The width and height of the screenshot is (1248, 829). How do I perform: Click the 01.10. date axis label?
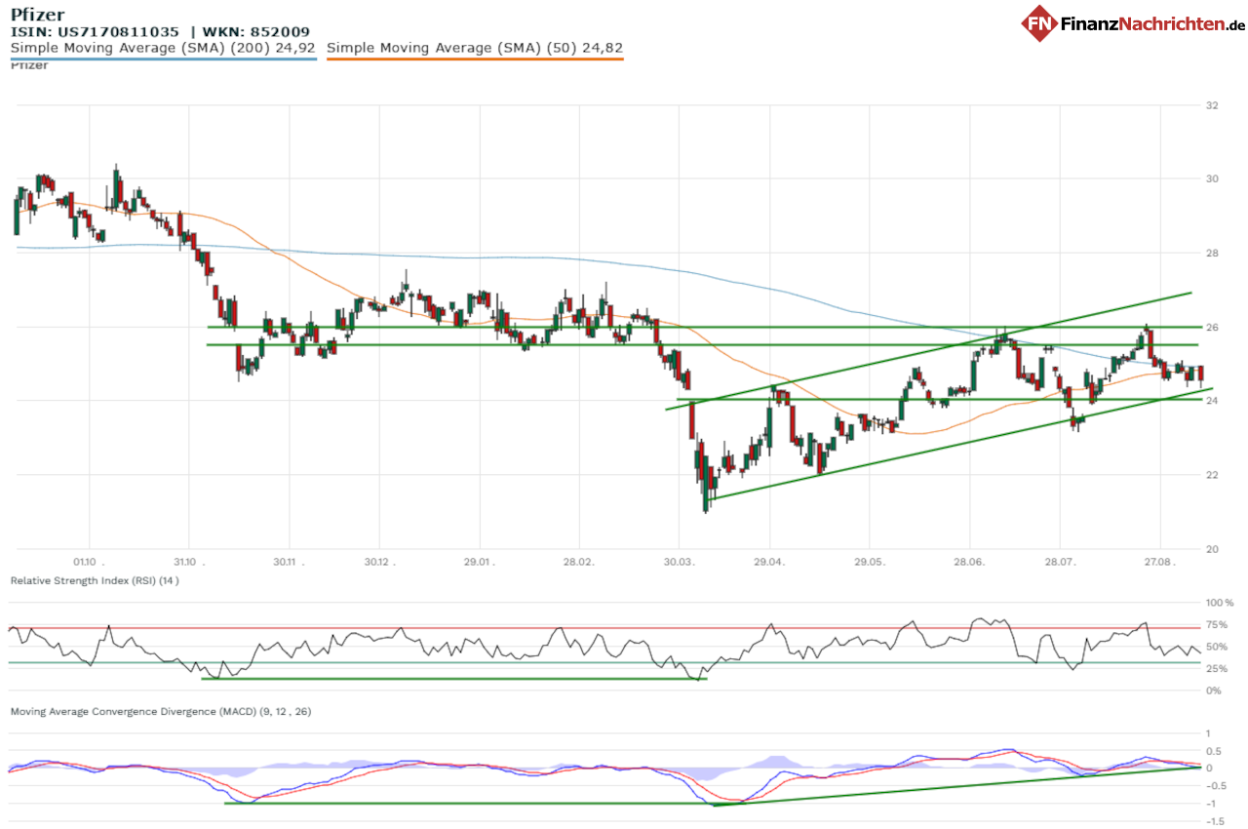coord(90,563)
